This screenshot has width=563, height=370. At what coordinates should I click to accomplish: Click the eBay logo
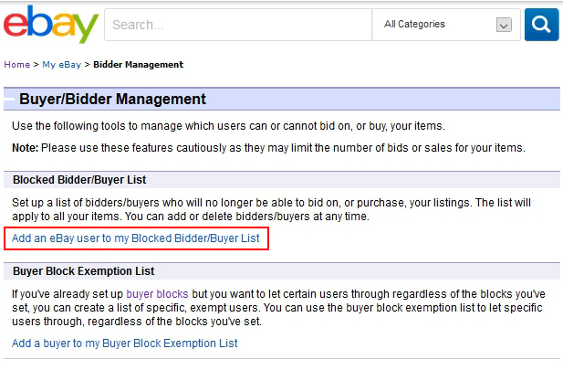click(x=51, y=24)
